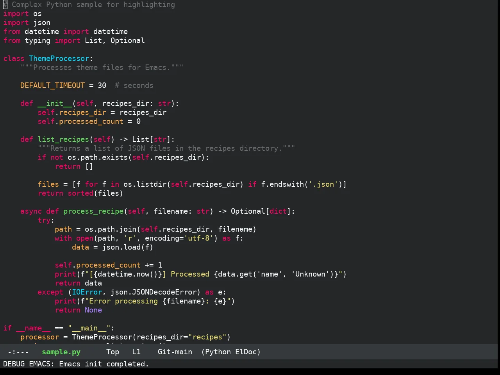Click 'Optional' in the typing import line
The height and width of the screenshot is (375, 500).
coord(128,41)
